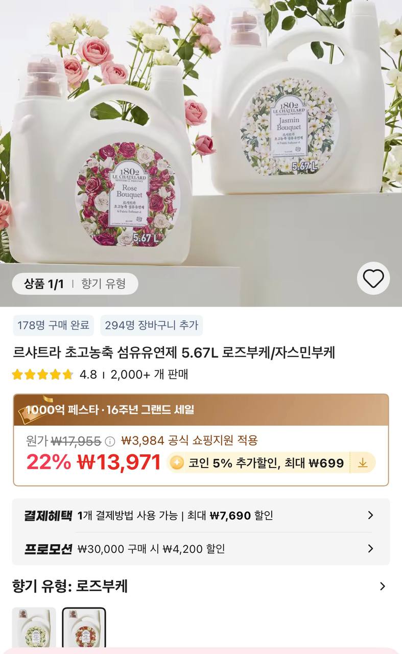Open the 결제혜택 chevron arrow
The height and width of the screenshot is (654, 402).
click(371, 515)
